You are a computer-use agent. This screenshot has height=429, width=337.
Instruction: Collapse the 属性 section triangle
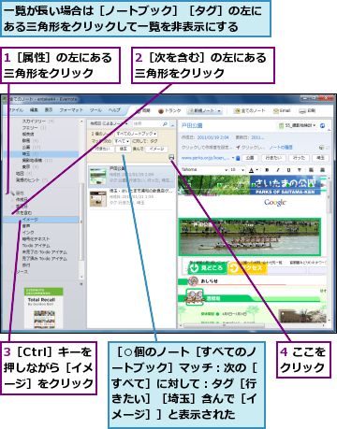[7, 193]
